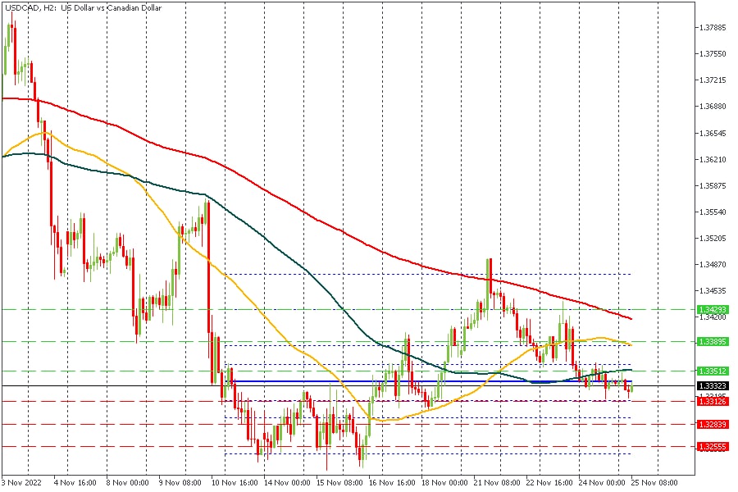Click the 1.34870 price axis value
Image resolution: width=738 pixels, height=492 pixels.
pos(713,265)
